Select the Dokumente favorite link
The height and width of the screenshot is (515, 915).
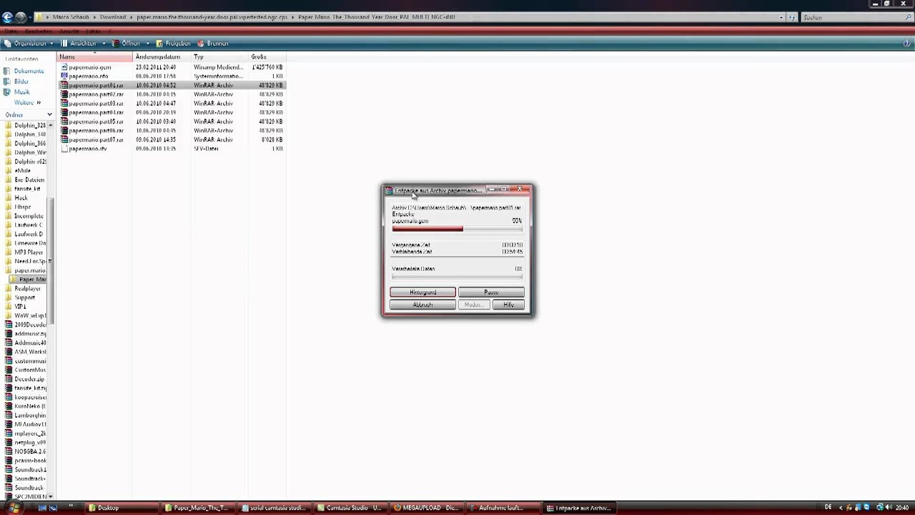[x=29, y=71]
